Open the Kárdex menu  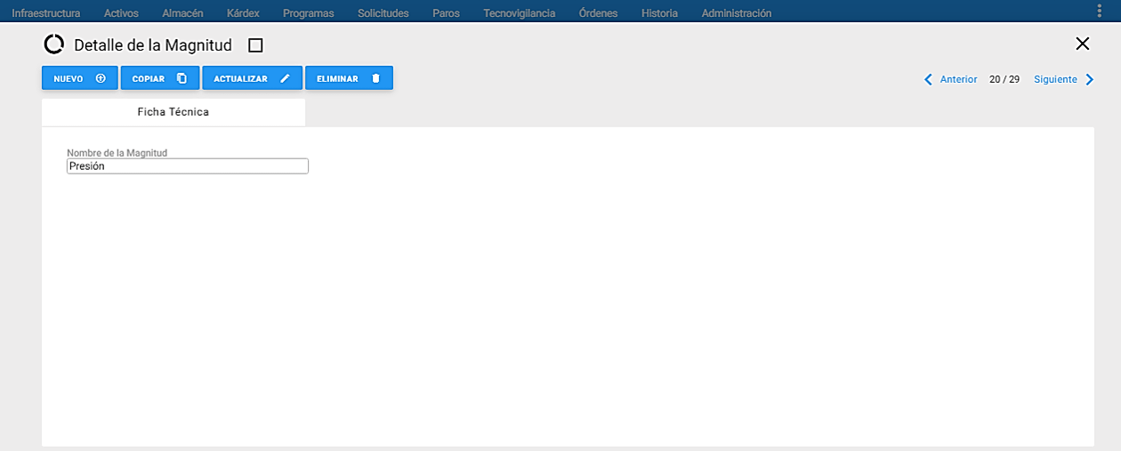(243, 13)
